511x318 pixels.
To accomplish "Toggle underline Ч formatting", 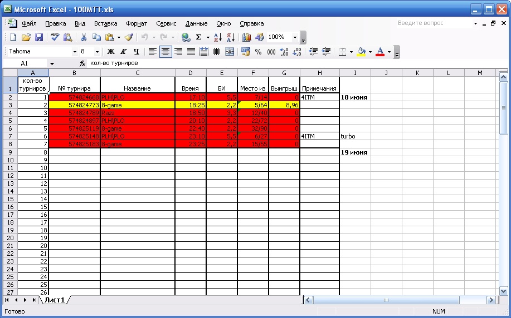I will tap(137, 51).
